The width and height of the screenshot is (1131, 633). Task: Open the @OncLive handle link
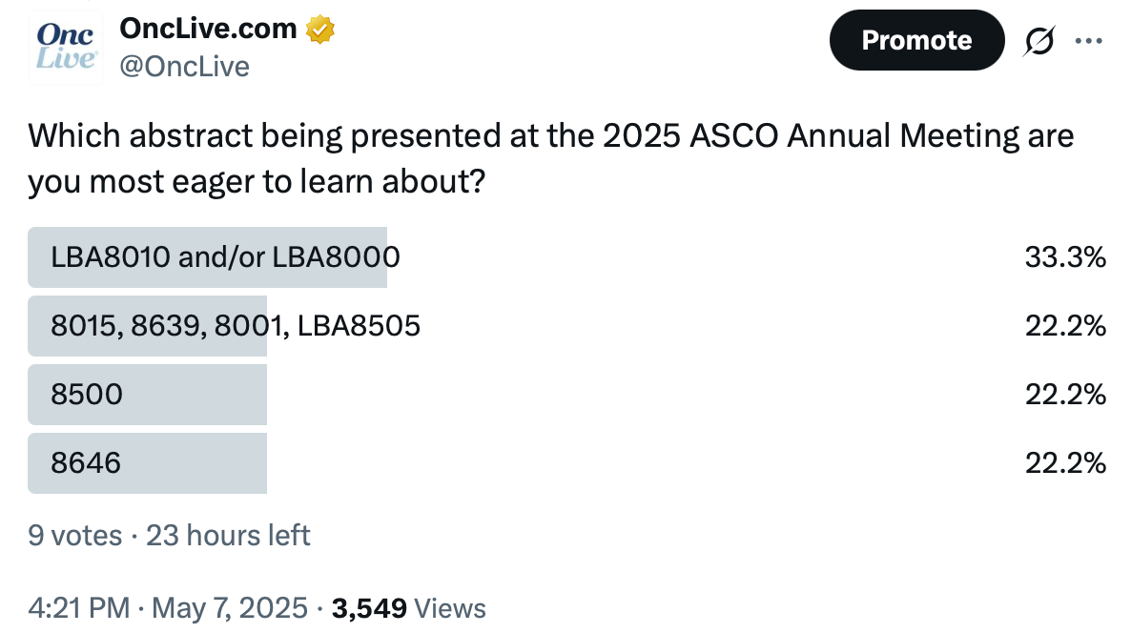(185, 67)
